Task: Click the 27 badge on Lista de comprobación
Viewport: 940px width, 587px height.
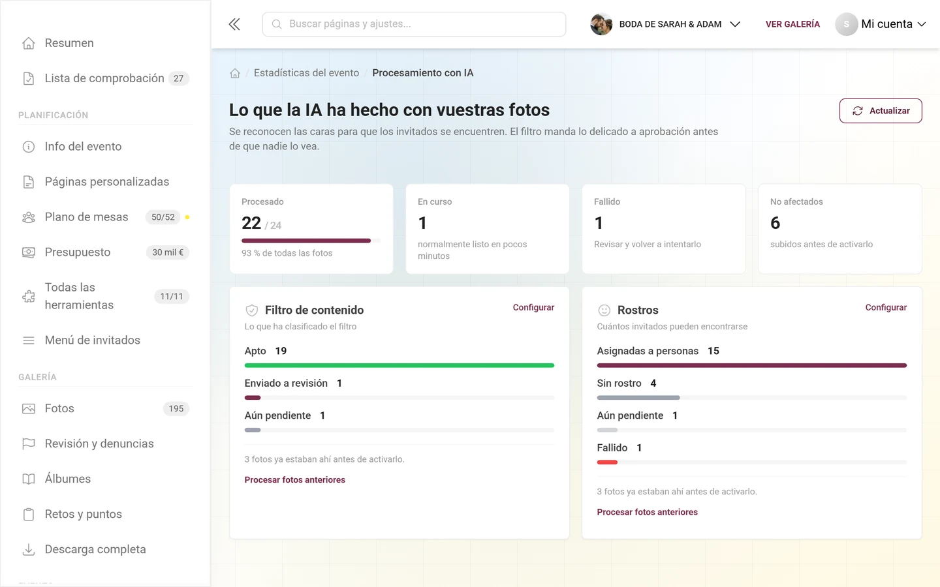Action: click(x=179, y=78)
